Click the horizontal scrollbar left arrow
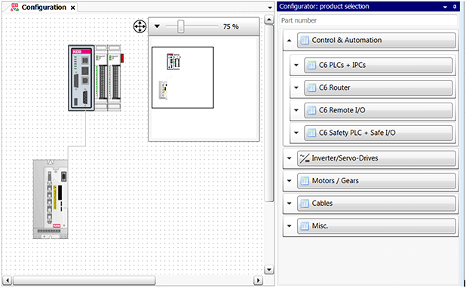 coord(8,280)
